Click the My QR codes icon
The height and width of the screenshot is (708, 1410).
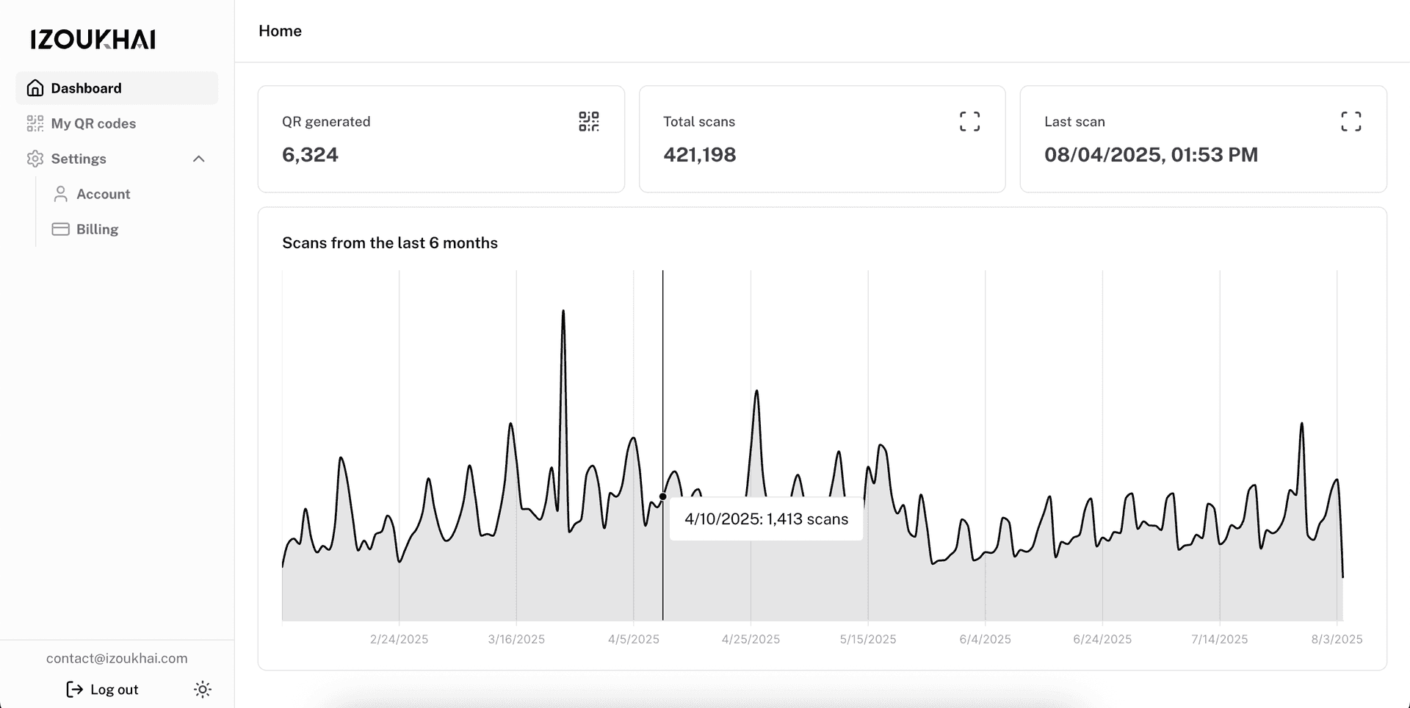point(35,123)
